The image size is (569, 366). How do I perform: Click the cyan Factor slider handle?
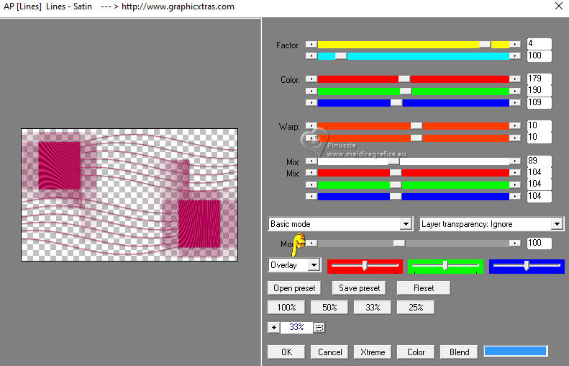click(x=341, y=56)
